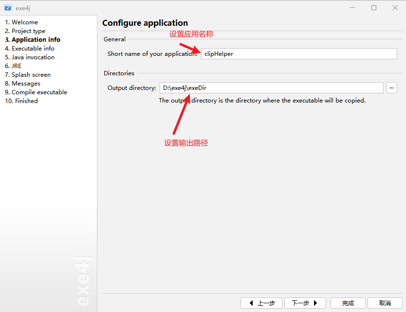Go to Splash screen step
Viewport: 406px width, 312px height.
coord(28,75)
